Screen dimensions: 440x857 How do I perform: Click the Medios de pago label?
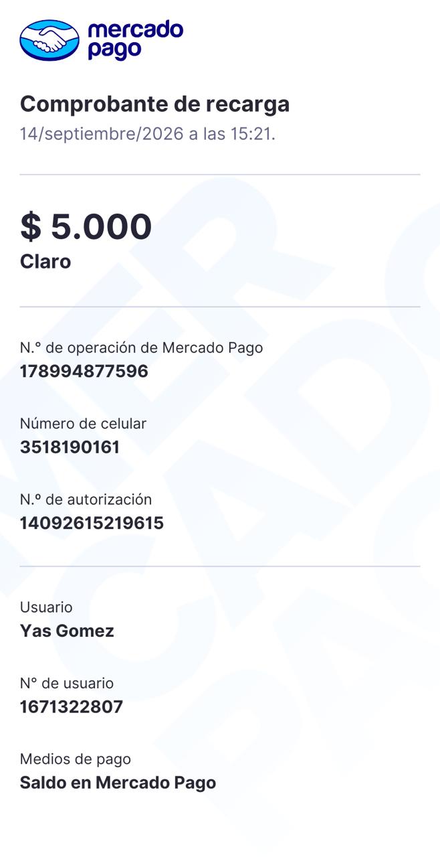coord(76,759)
